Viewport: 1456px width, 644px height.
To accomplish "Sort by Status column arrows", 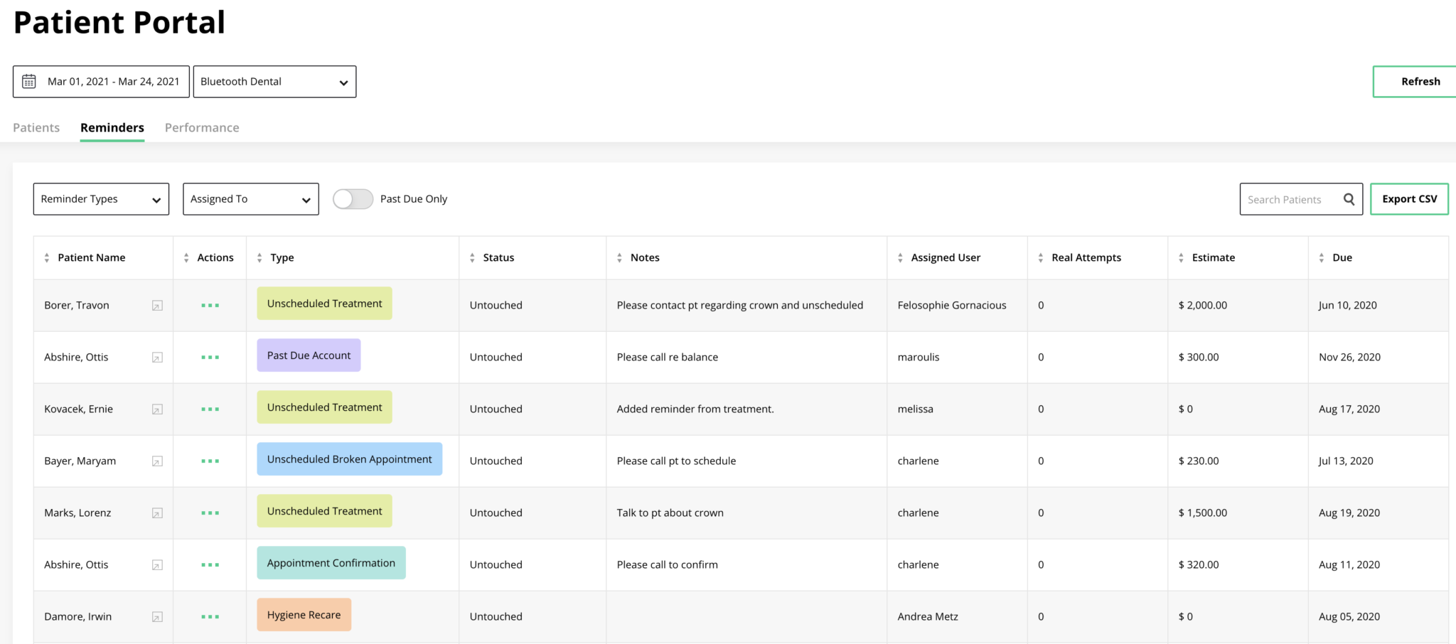I will click(x=472, y=258).
